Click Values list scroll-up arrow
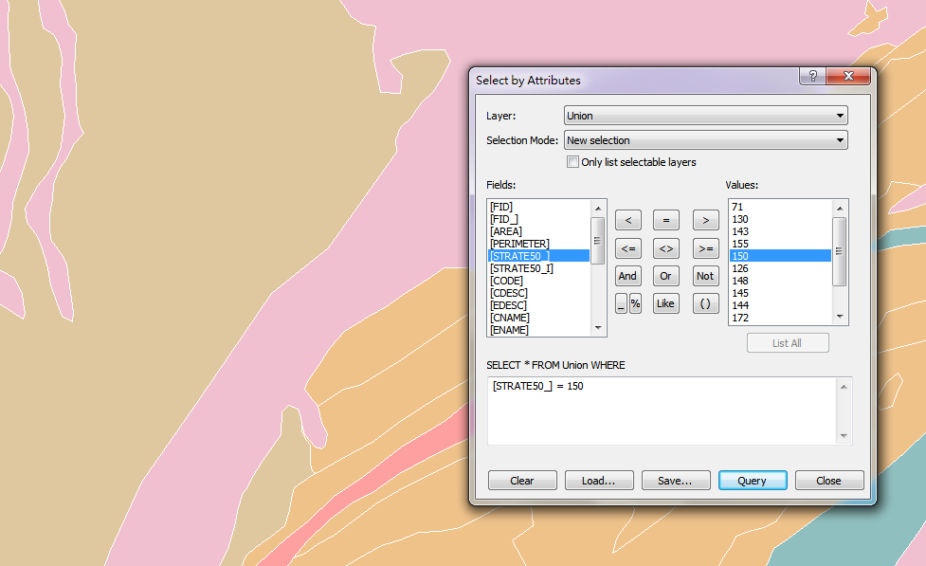This screenshot has height=566, width=926. point(840,208)
